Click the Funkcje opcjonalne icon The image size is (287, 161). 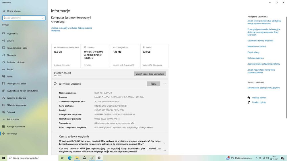[3, 126]
